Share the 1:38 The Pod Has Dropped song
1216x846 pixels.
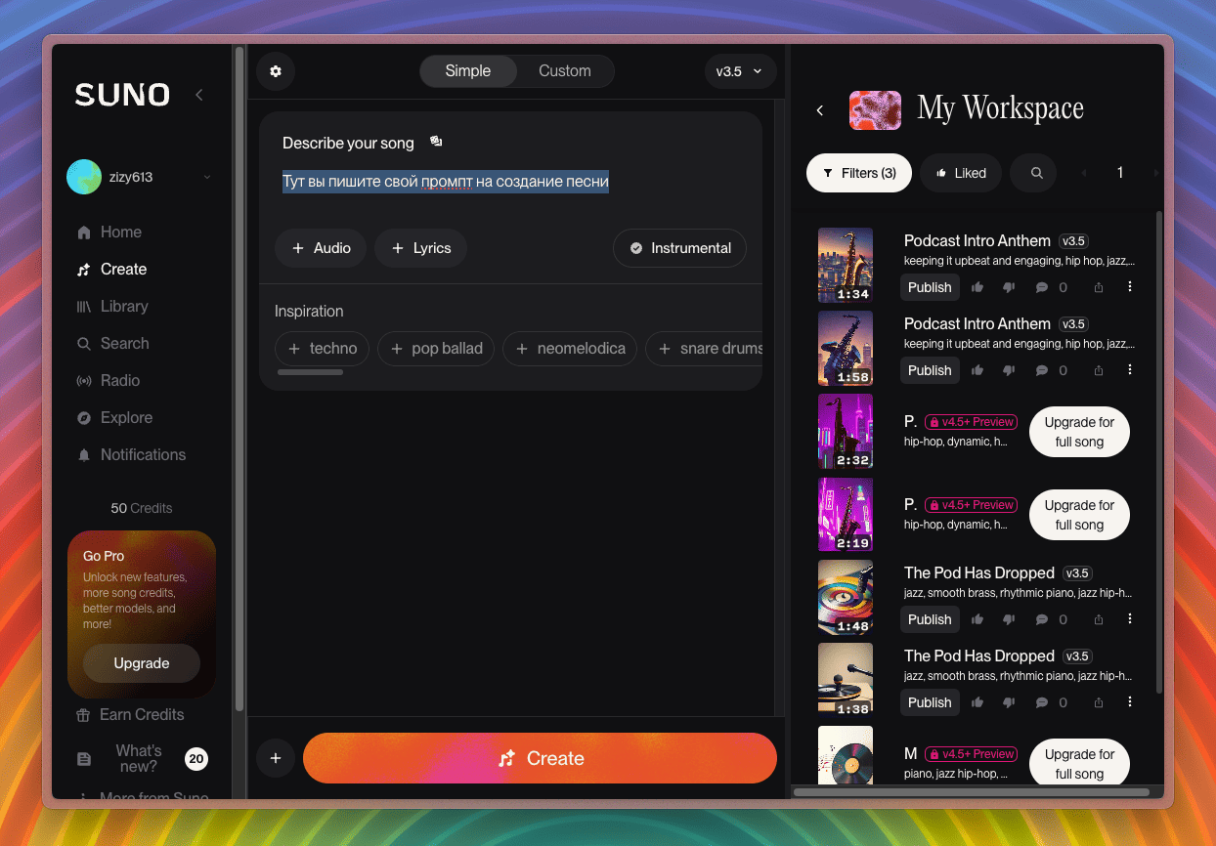(1099, 702)
